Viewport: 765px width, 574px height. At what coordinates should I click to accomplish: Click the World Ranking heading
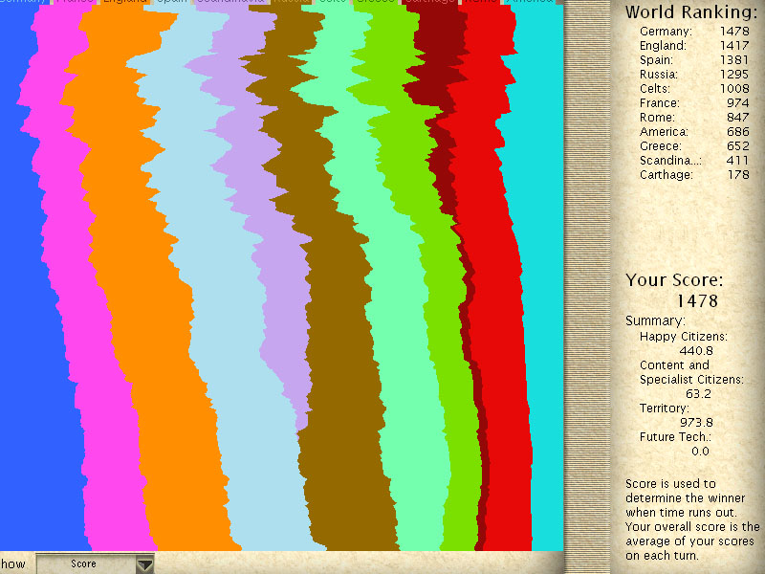pyautogui.click(x=690, y=12)
